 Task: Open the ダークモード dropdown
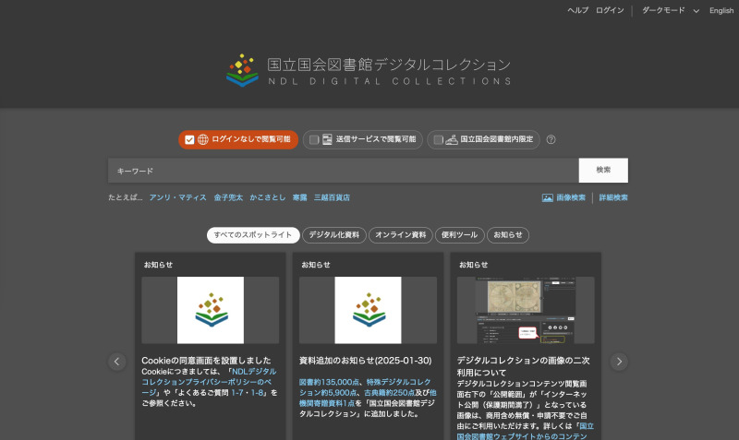(x=671, y=10)
